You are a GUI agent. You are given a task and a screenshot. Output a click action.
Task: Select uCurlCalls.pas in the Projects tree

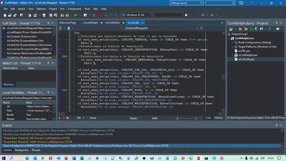click(x=246, y=59)
